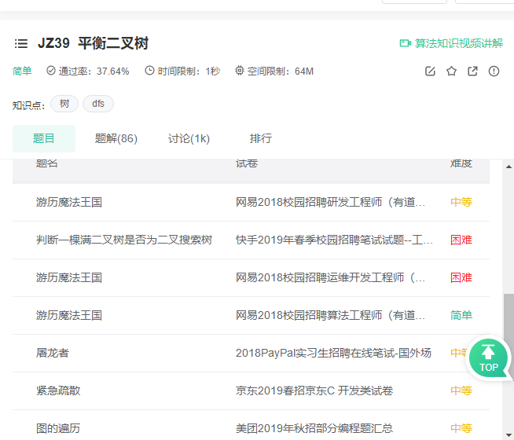Screen dimensions: 514x440
Task: Click paper 网易2018校园招聘运维开发工程师
Action: pyautogui.click(x=330, y=277)
